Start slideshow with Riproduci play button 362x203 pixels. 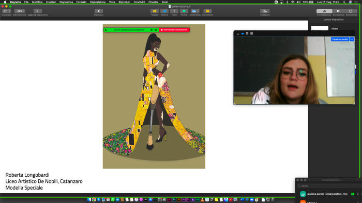coord(99,11)
